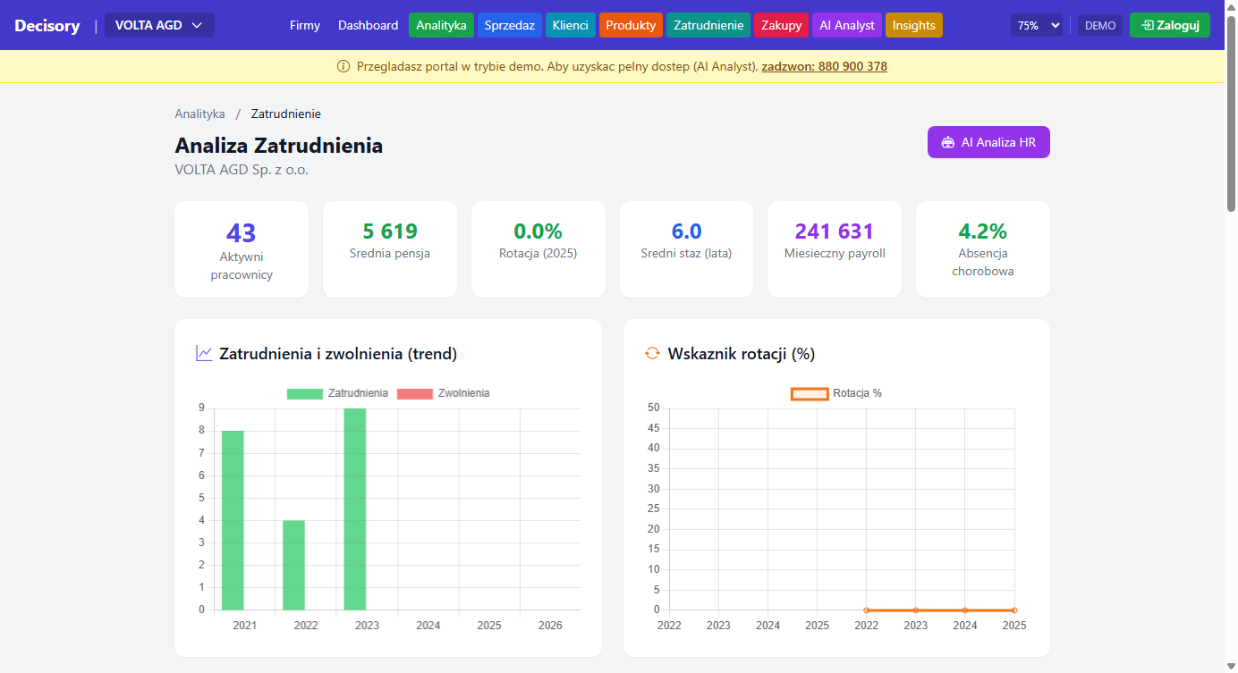Toggle the Zwolnienia legend series
Screen dimensions: 1238x673
pos(443,393)
